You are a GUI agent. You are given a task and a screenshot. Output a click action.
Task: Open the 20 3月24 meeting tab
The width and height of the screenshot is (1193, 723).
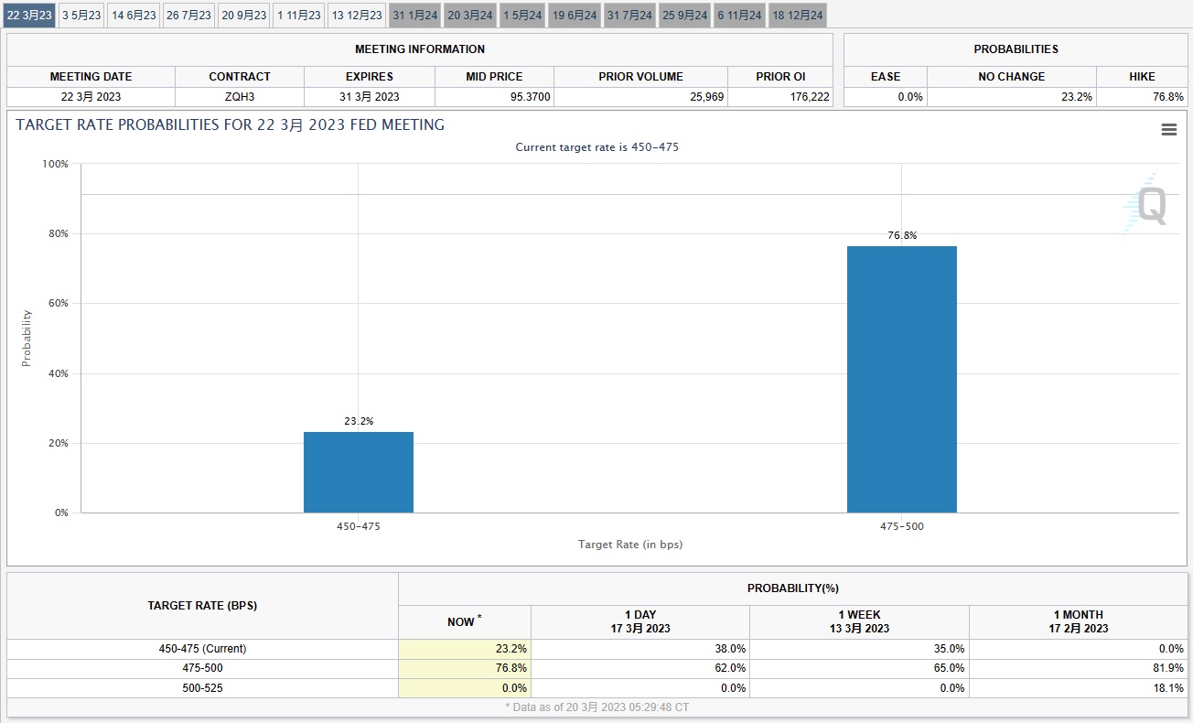470,16
